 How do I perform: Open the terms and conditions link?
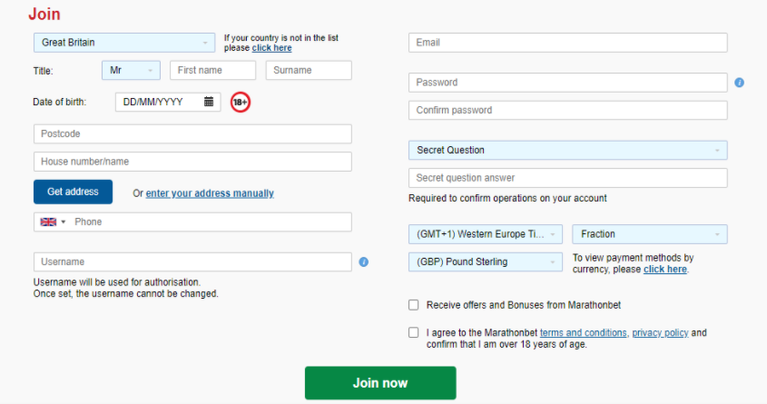coord(583,333)
